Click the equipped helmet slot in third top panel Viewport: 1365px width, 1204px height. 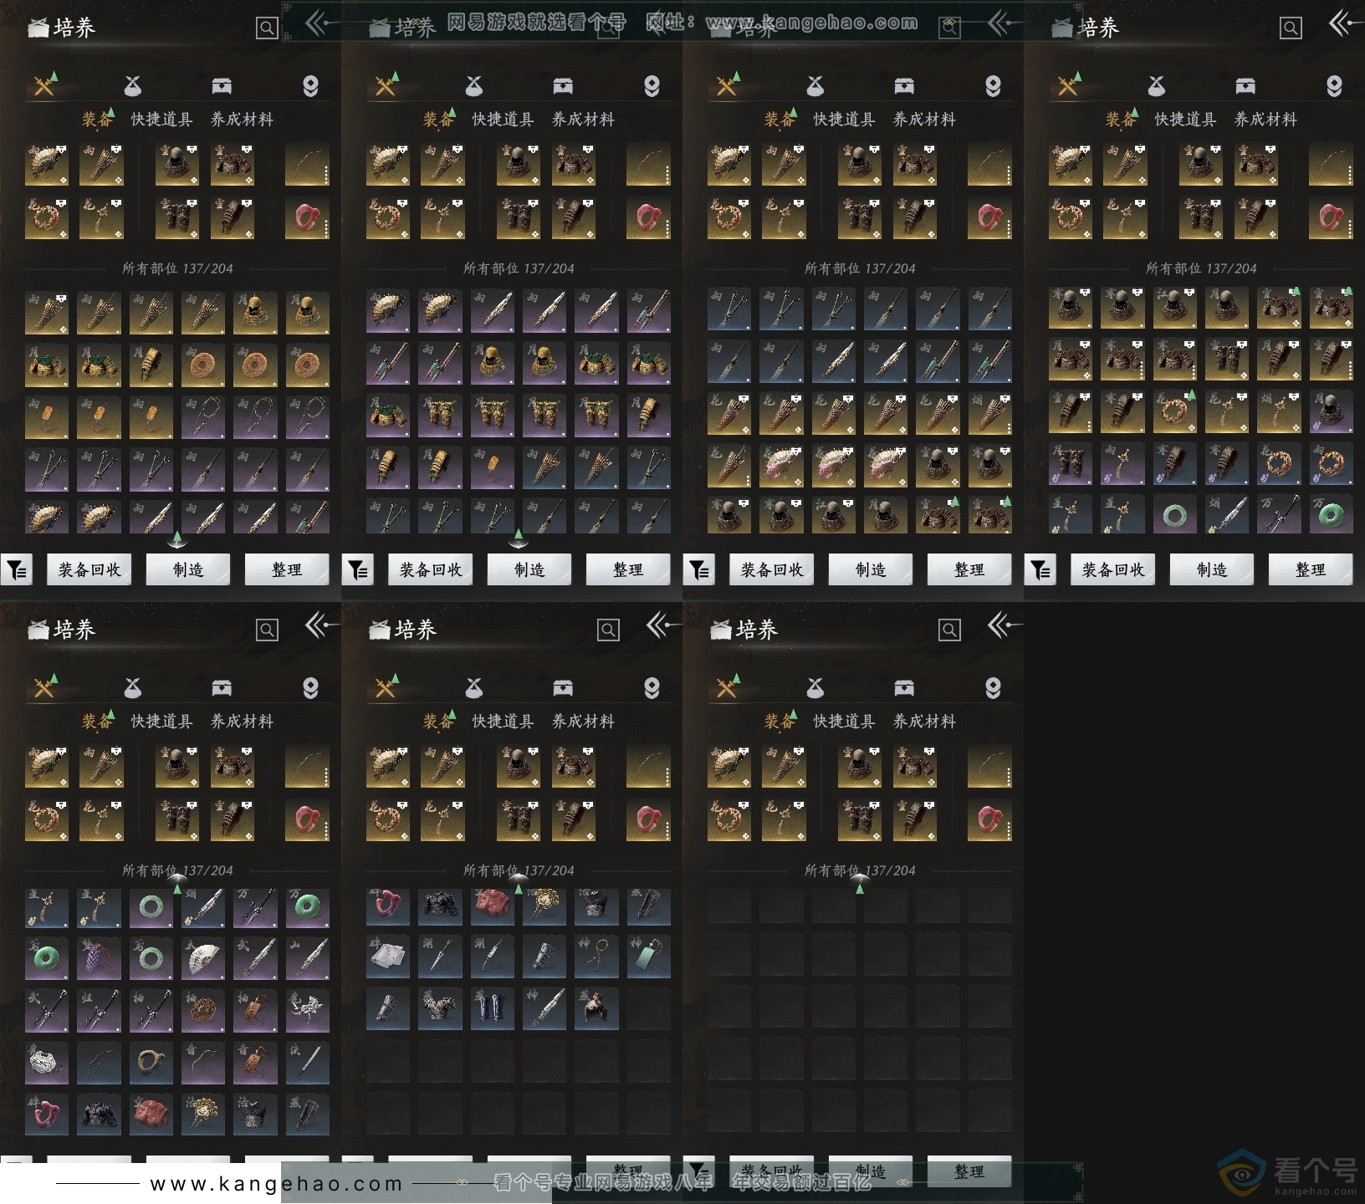(860, 164)
